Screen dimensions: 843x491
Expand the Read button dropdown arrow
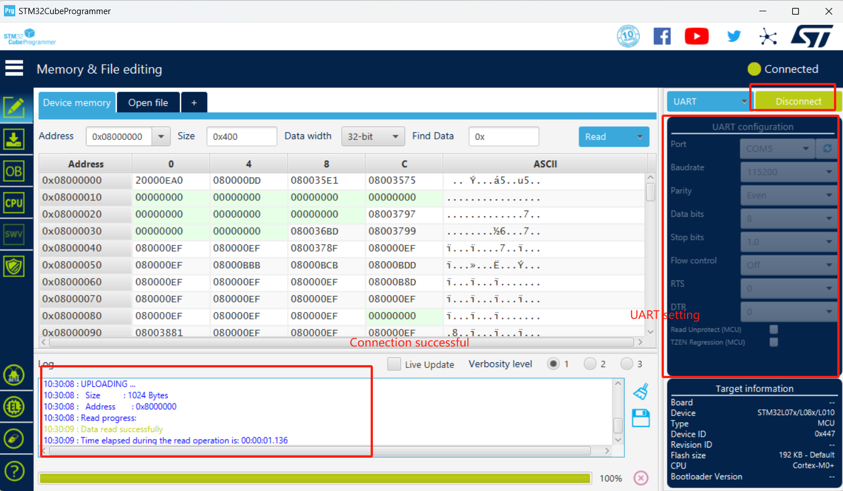click(x=640, y=137)
